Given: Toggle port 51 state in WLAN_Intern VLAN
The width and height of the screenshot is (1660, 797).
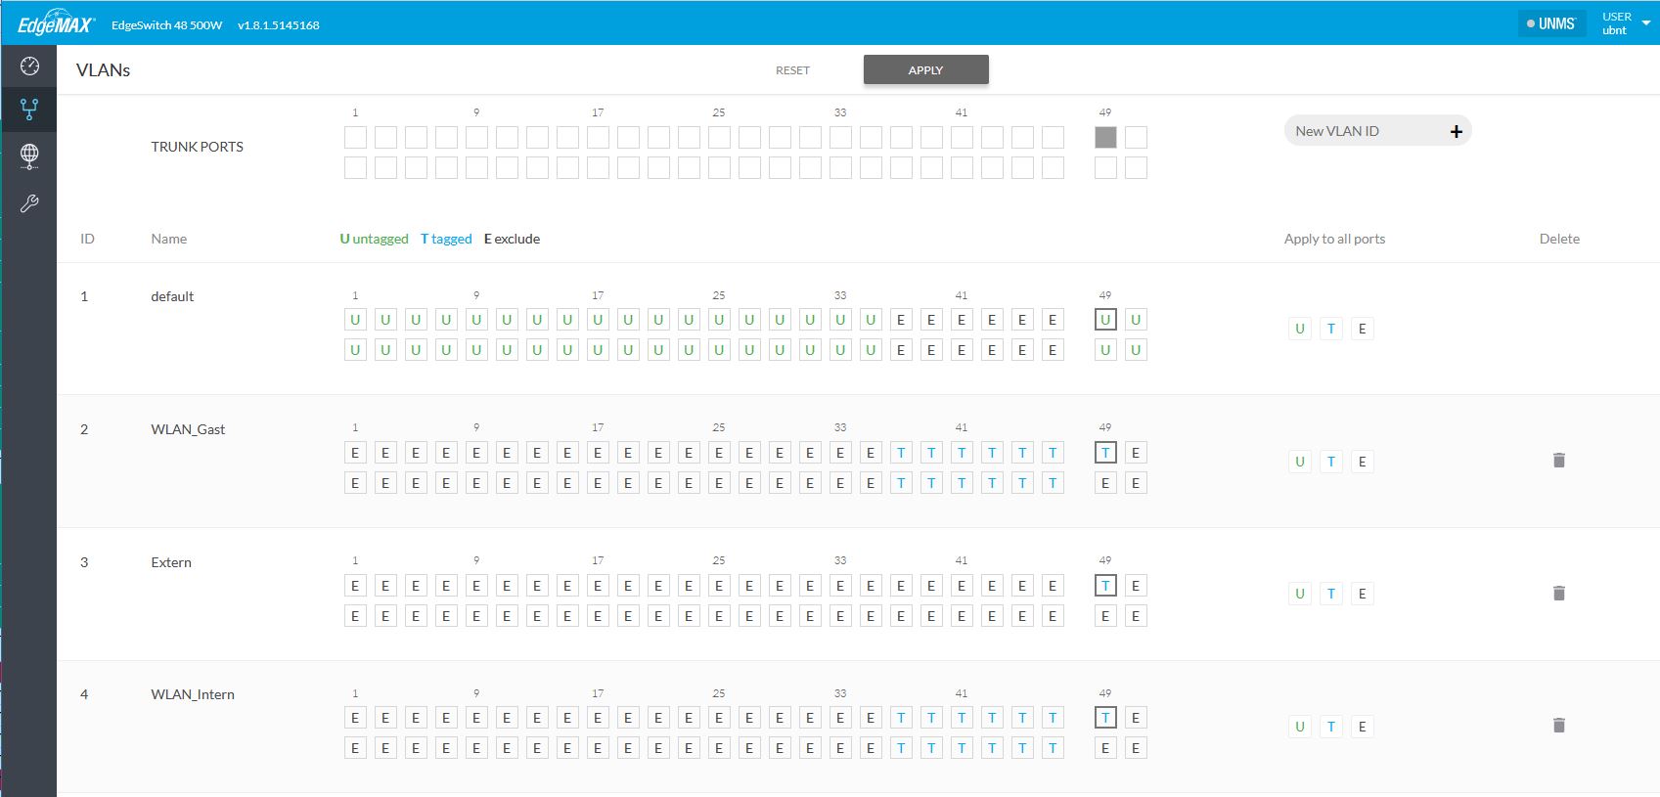Looking at the screenshot, I should click(x=1136, y=718).
